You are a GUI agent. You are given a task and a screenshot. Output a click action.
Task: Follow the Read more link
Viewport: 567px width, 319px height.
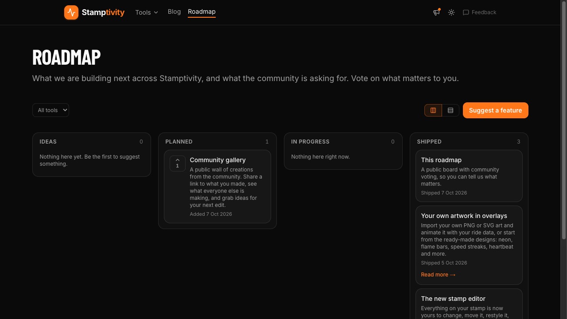[438, 275]
